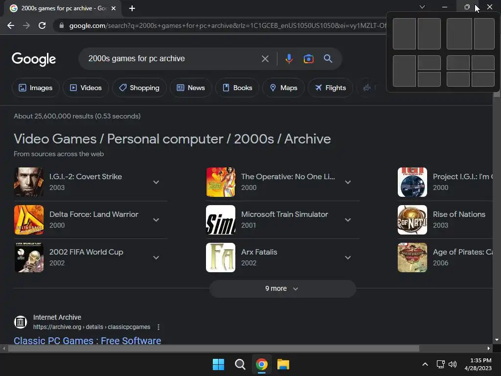This screenshot has height=376, width=501.
Task: Choose the four-quadrant snap layout
Action: 470,71
